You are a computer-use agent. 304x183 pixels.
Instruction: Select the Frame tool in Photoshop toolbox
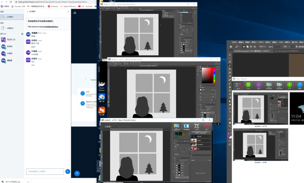[230, 72]
